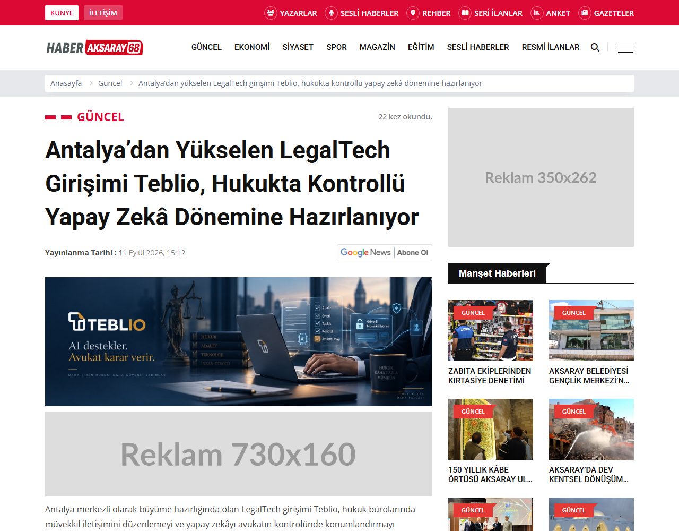Image resolution: width=679 pixels, height=531 pixels.
Task: Open the Aksaray Belediyesi Gençlik Merkezi thumbnail
Action: pyautogui.click(x=591, y=330)
